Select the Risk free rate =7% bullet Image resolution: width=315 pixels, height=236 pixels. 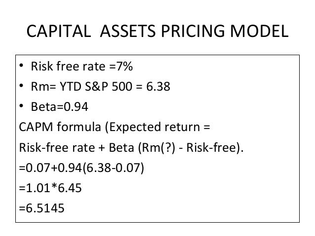tap(82, 66)
